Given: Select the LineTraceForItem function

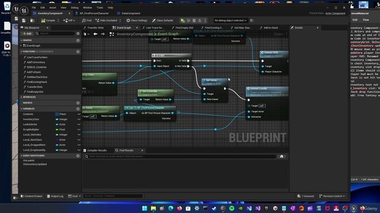Looking at the screenshot, I should (x=37, y=57).
